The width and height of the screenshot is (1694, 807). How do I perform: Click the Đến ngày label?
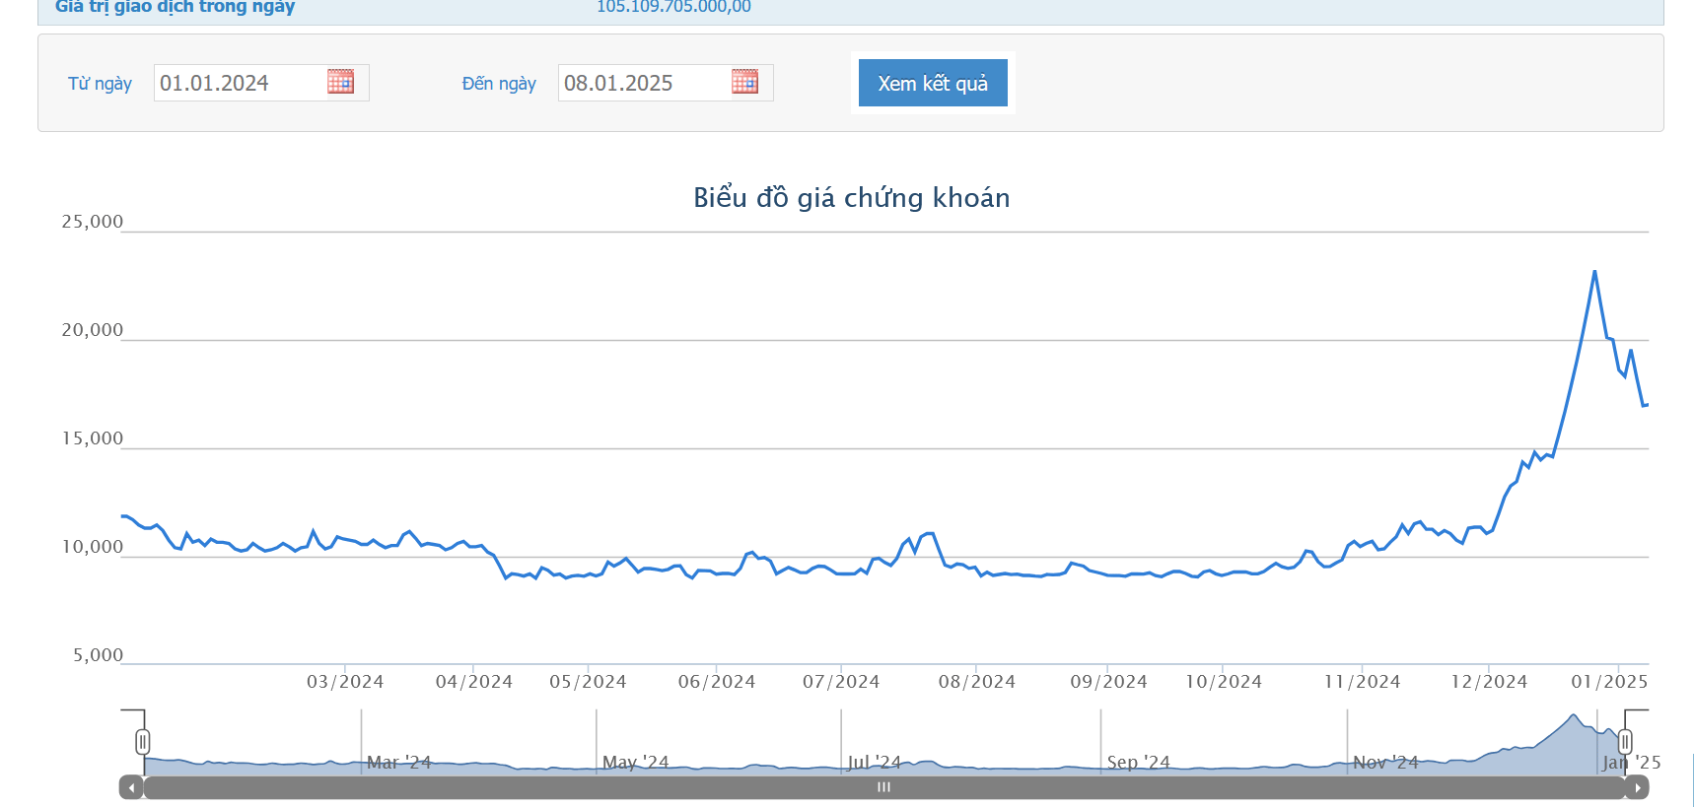499,84
